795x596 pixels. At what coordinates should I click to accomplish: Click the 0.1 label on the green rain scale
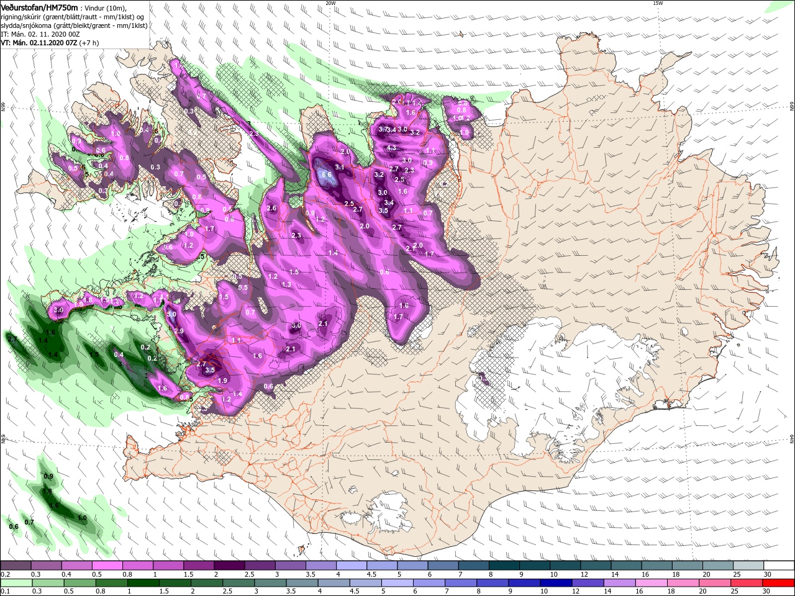tap(6, 591)
